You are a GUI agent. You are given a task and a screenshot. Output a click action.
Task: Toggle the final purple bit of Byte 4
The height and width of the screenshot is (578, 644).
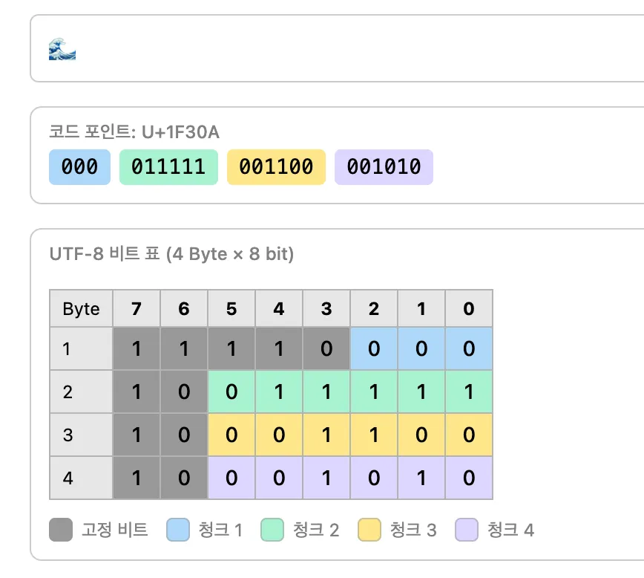click(468, 478)
